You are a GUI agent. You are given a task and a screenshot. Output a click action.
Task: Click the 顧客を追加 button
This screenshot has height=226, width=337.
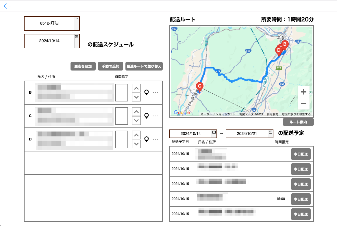tap(83, 66)
